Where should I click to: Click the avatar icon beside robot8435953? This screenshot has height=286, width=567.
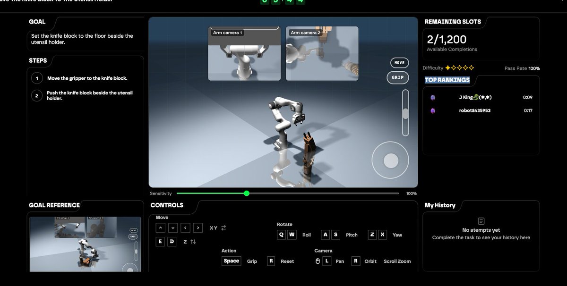[433, 110]
